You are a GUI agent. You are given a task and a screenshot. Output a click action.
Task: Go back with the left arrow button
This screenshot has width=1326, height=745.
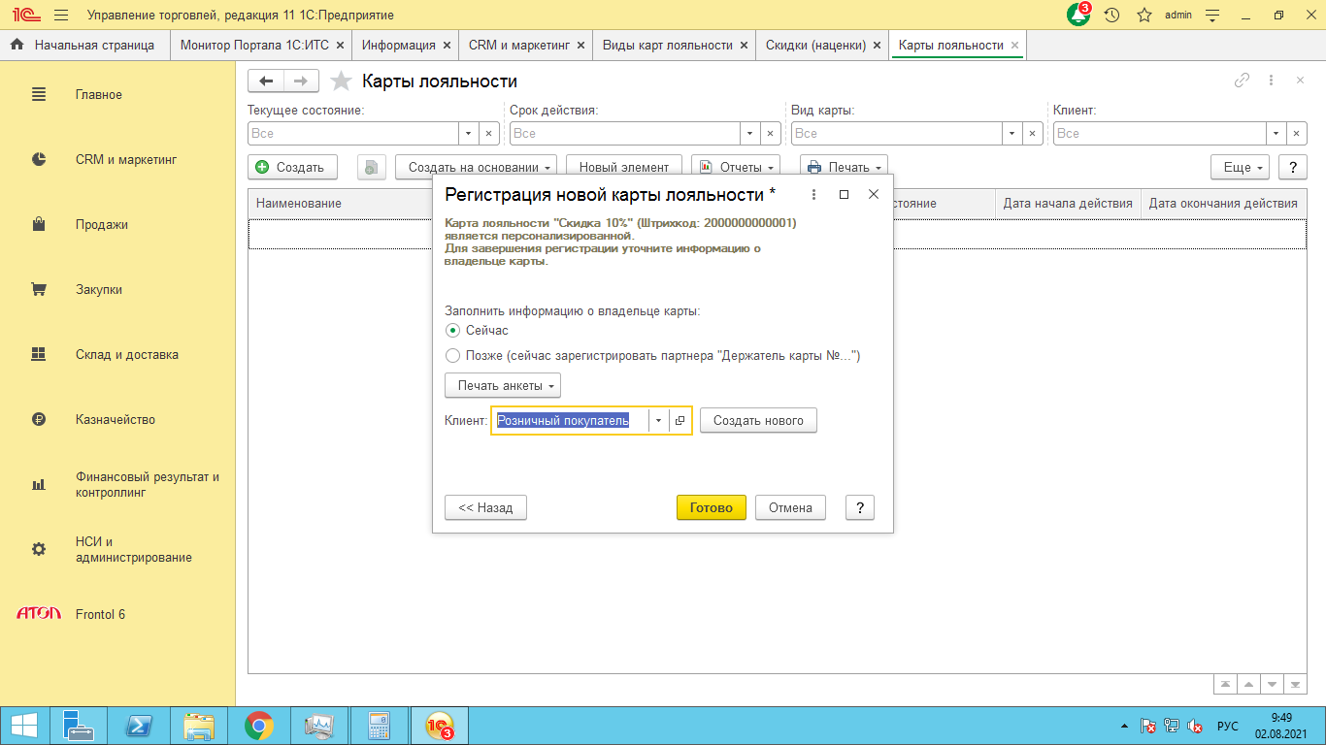point(265,81)
